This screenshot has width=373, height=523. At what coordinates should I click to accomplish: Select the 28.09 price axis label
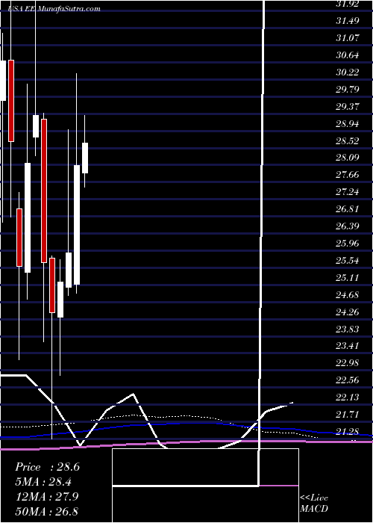pyautogui.click(x=348, y=158)
